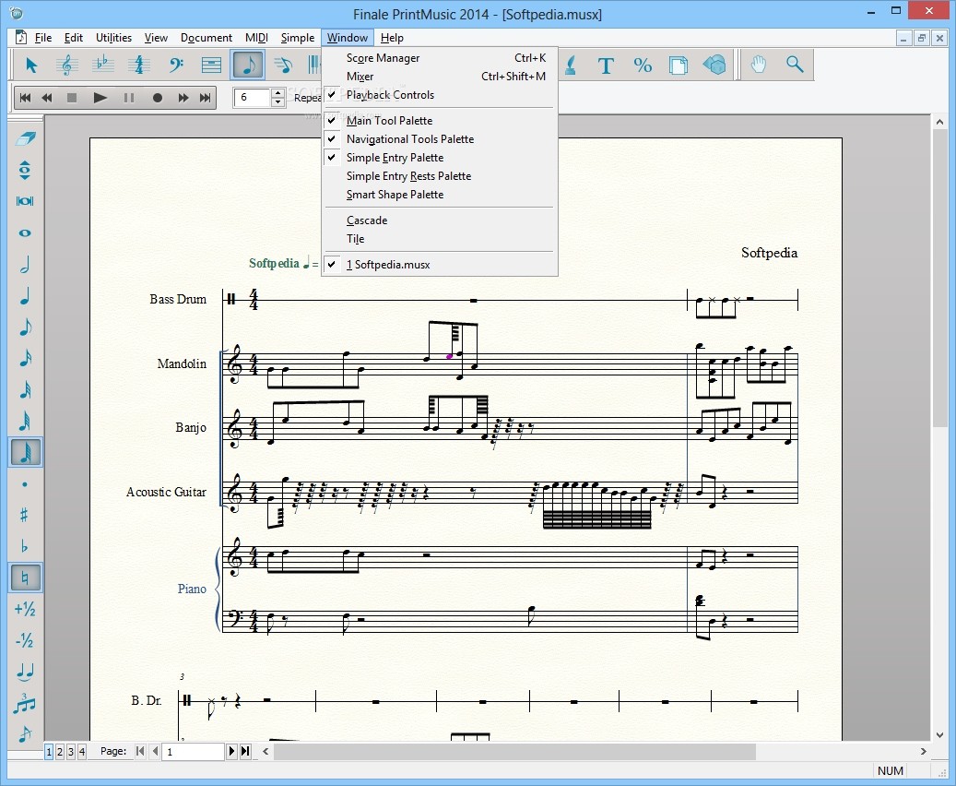Screen dimensions: 956x786
Task: Toggle Simple Entry Palette visibility
Action: tap(439, 158)
